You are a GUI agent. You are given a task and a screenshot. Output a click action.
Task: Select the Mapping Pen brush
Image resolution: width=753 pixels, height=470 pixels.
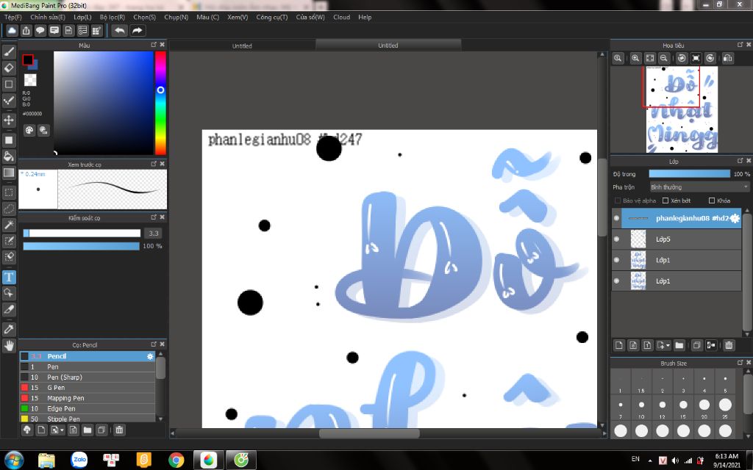tap(88, 398)
